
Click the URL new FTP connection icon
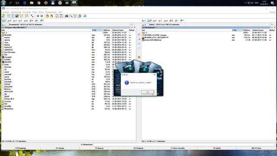pos(61,16)
